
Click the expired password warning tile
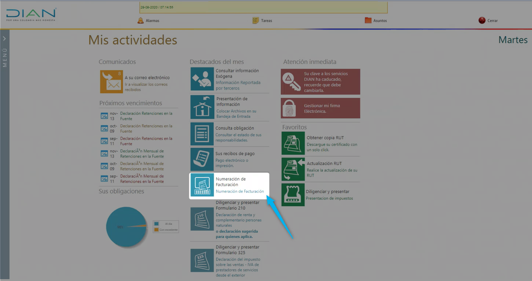coord(320,82)
